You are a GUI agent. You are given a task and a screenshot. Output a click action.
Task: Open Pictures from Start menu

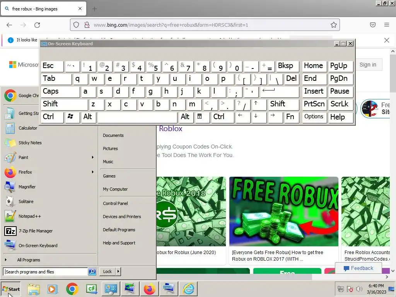(110, 148)
